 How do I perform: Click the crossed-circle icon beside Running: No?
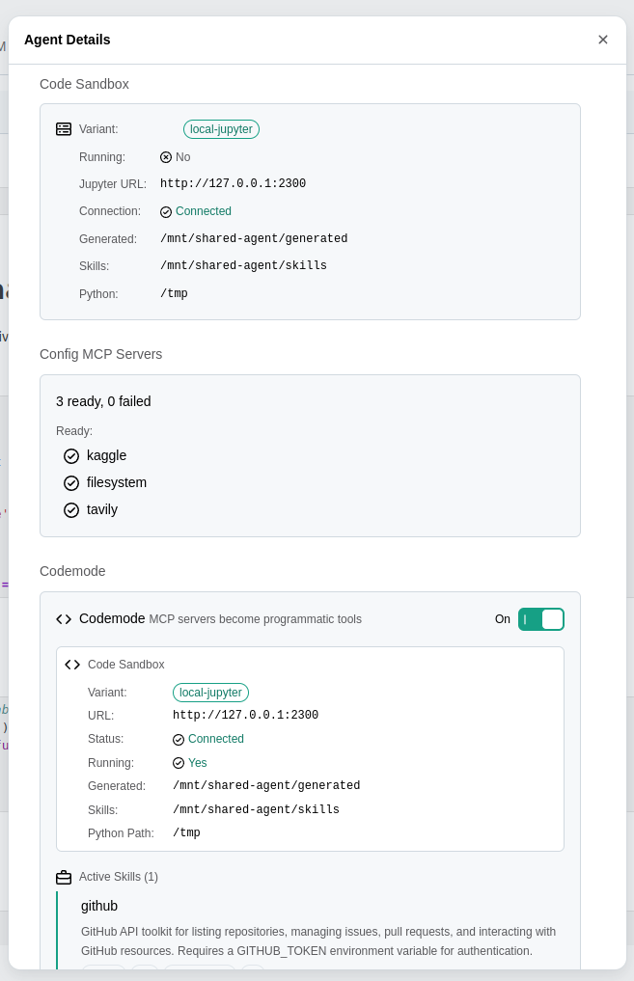166,156
